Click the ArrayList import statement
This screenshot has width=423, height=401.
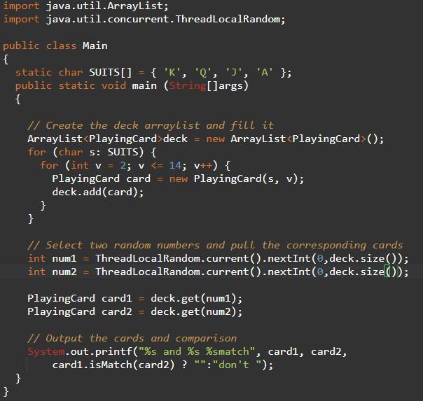pyautogui.click(x=85, y=6)
